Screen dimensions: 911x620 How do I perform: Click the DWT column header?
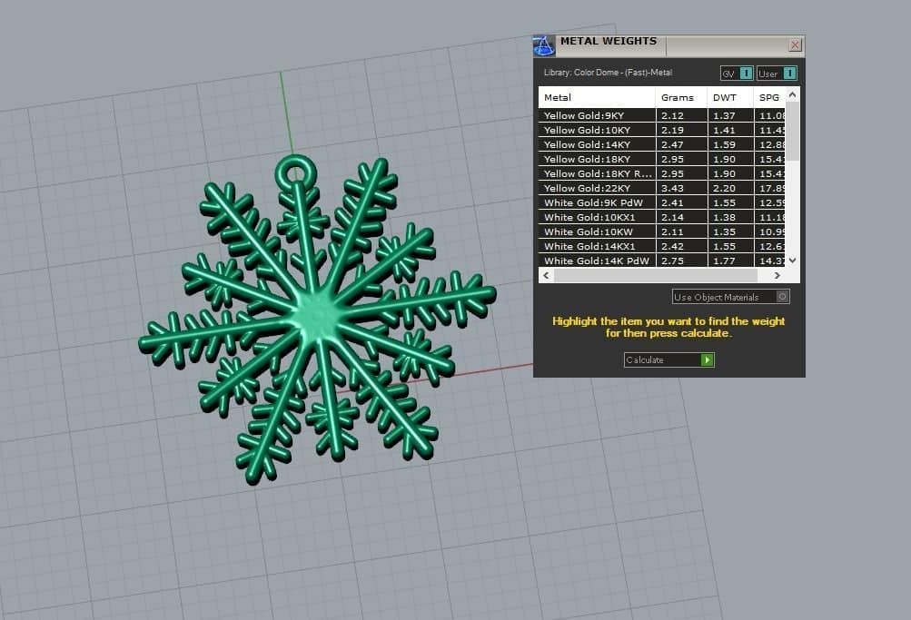(730, 97)
